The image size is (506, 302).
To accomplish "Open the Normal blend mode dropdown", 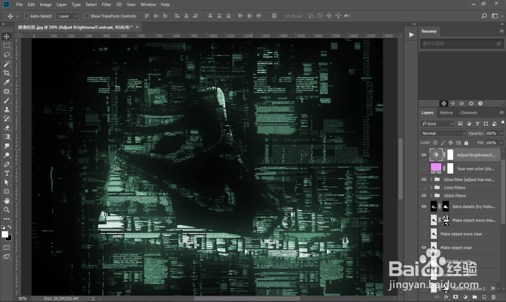I will pyautogui.click(x=443, y=133).
